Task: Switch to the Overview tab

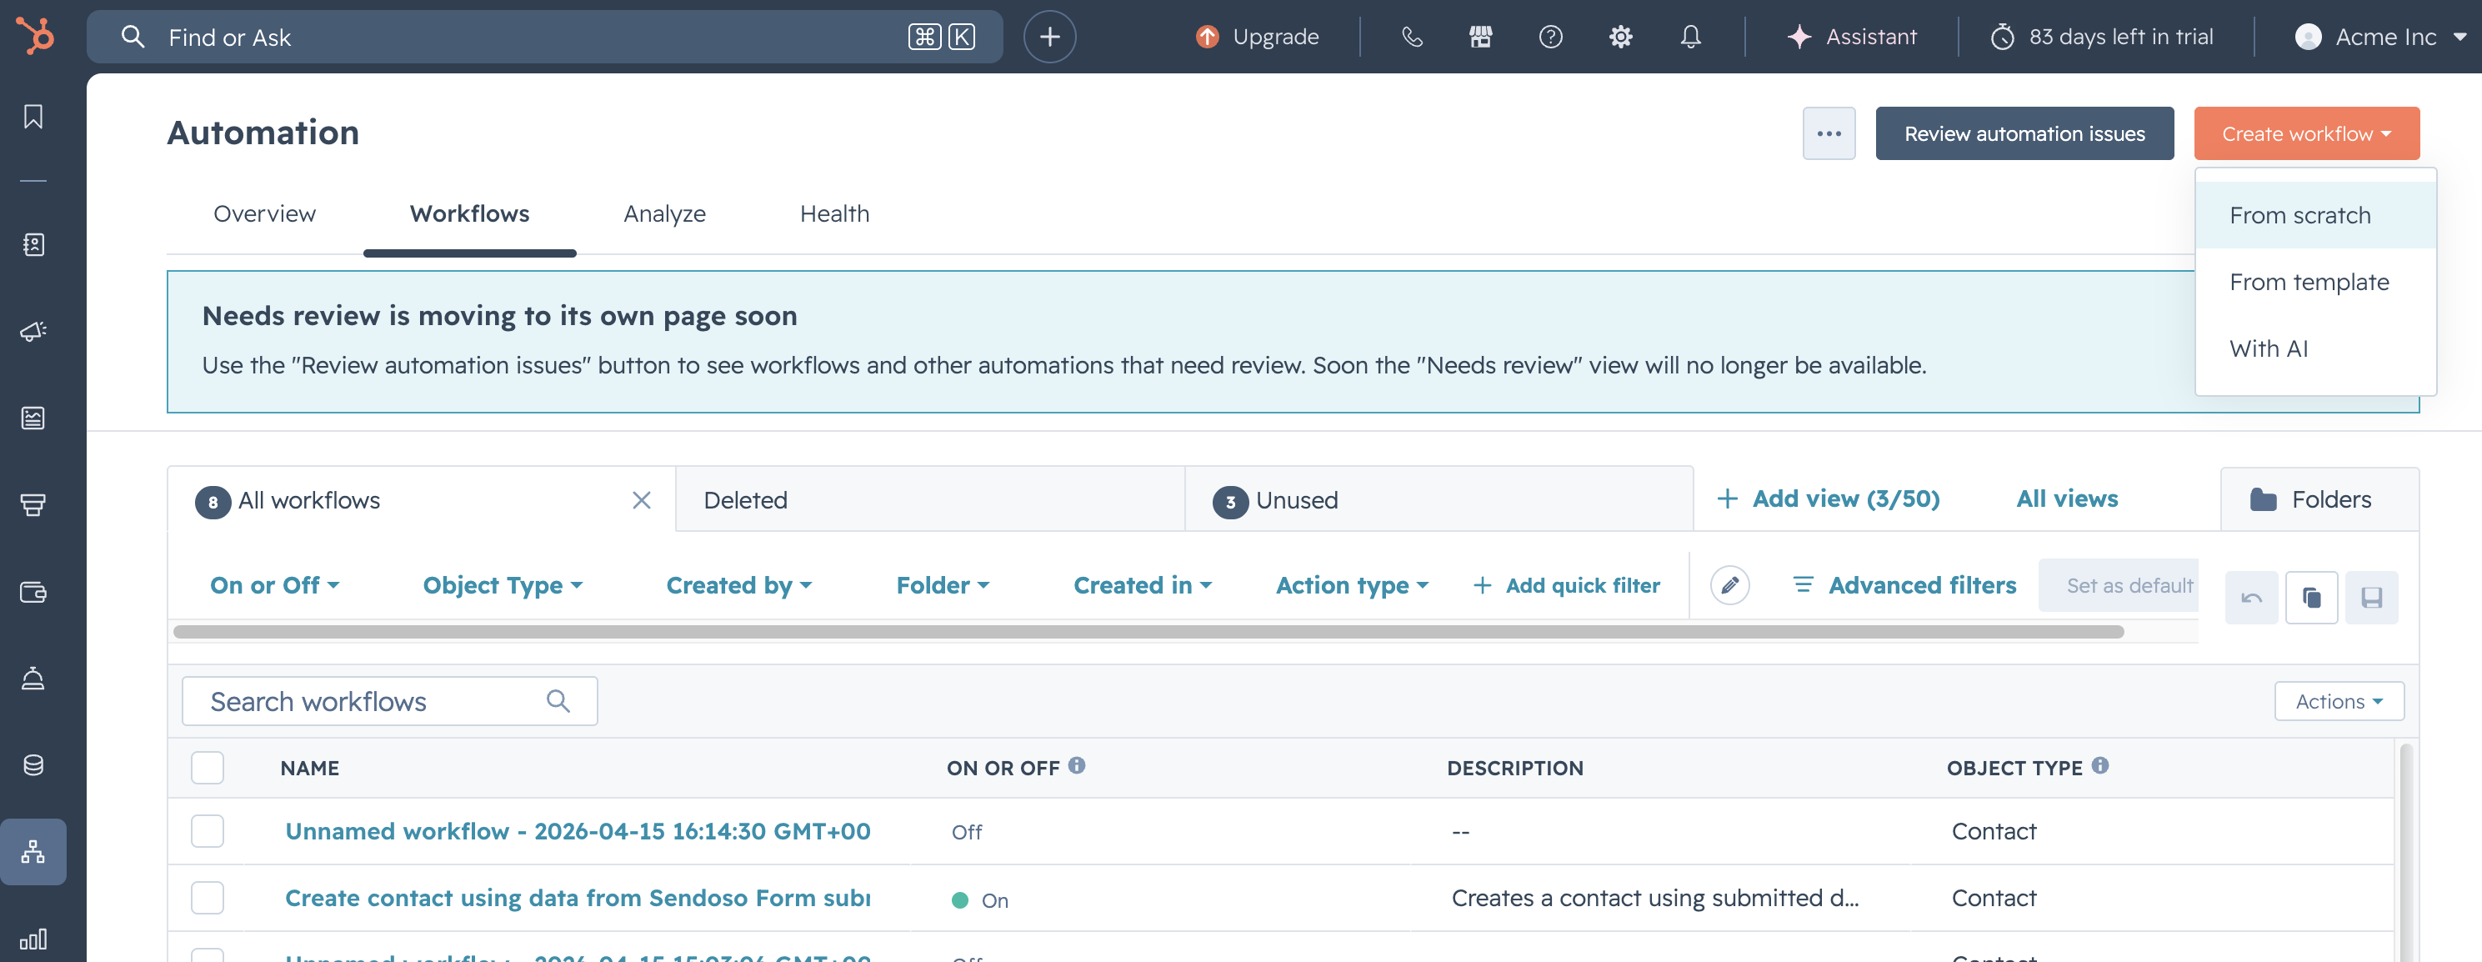Action: pos(264,213)
